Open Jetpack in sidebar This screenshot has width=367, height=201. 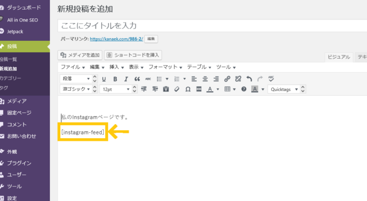click(15, 31)
